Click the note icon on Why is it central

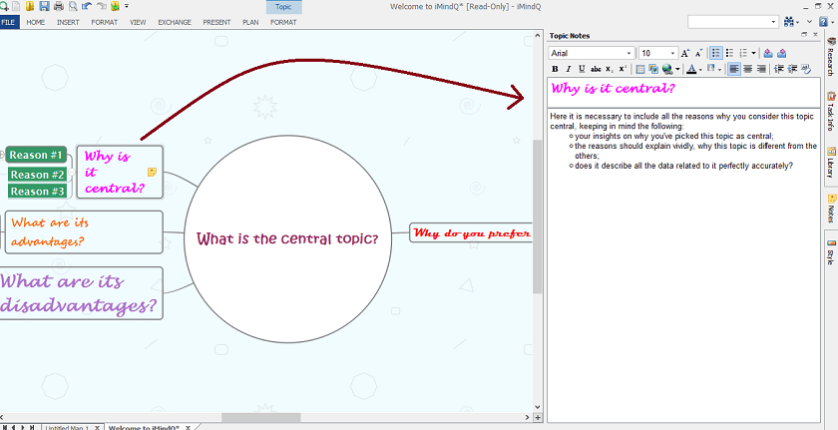pos(152,172)
